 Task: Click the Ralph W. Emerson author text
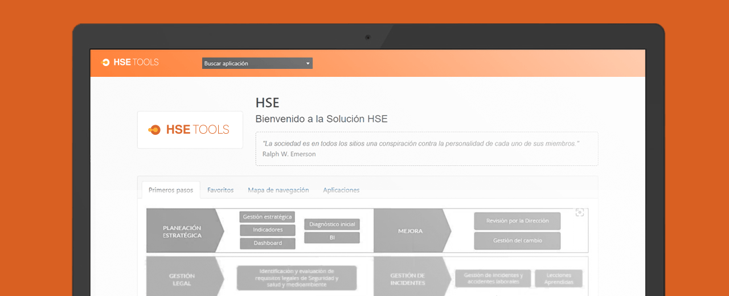click(x=289, y=154)
